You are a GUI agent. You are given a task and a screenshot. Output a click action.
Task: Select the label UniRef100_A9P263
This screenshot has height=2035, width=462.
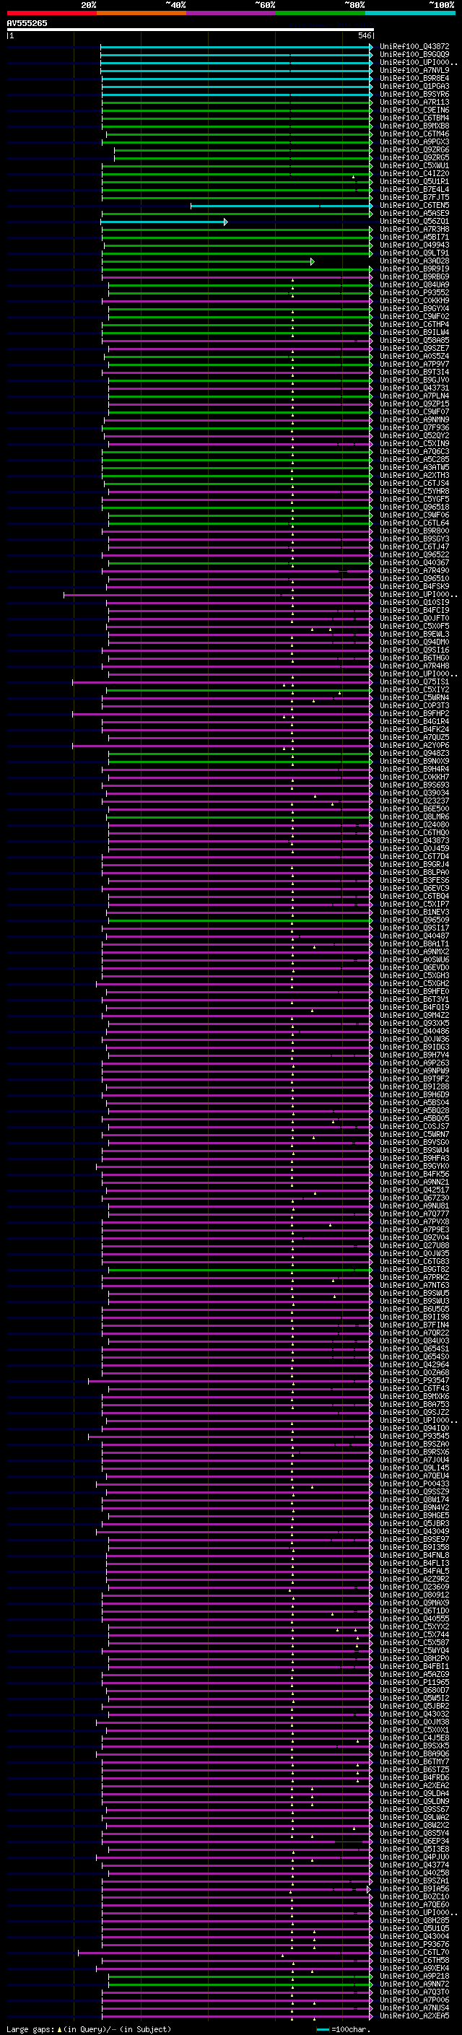(414, 1063)
